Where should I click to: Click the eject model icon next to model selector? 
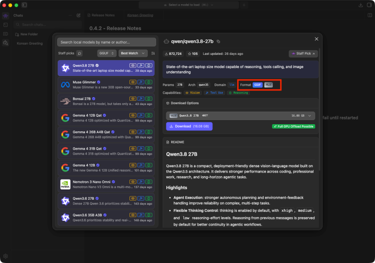pyautogui.click(x=244, y=5)
